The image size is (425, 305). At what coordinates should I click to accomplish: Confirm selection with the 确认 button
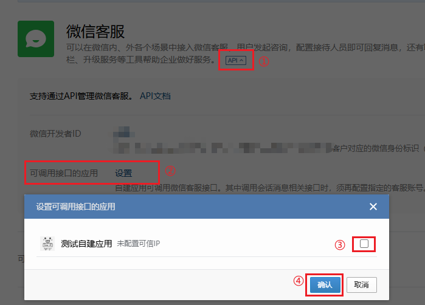[325, 285]
